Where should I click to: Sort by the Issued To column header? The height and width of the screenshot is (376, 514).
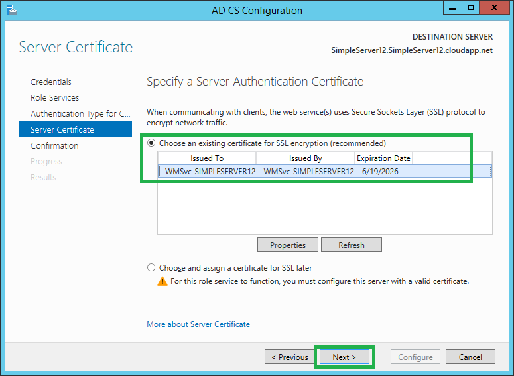(207, 158)
